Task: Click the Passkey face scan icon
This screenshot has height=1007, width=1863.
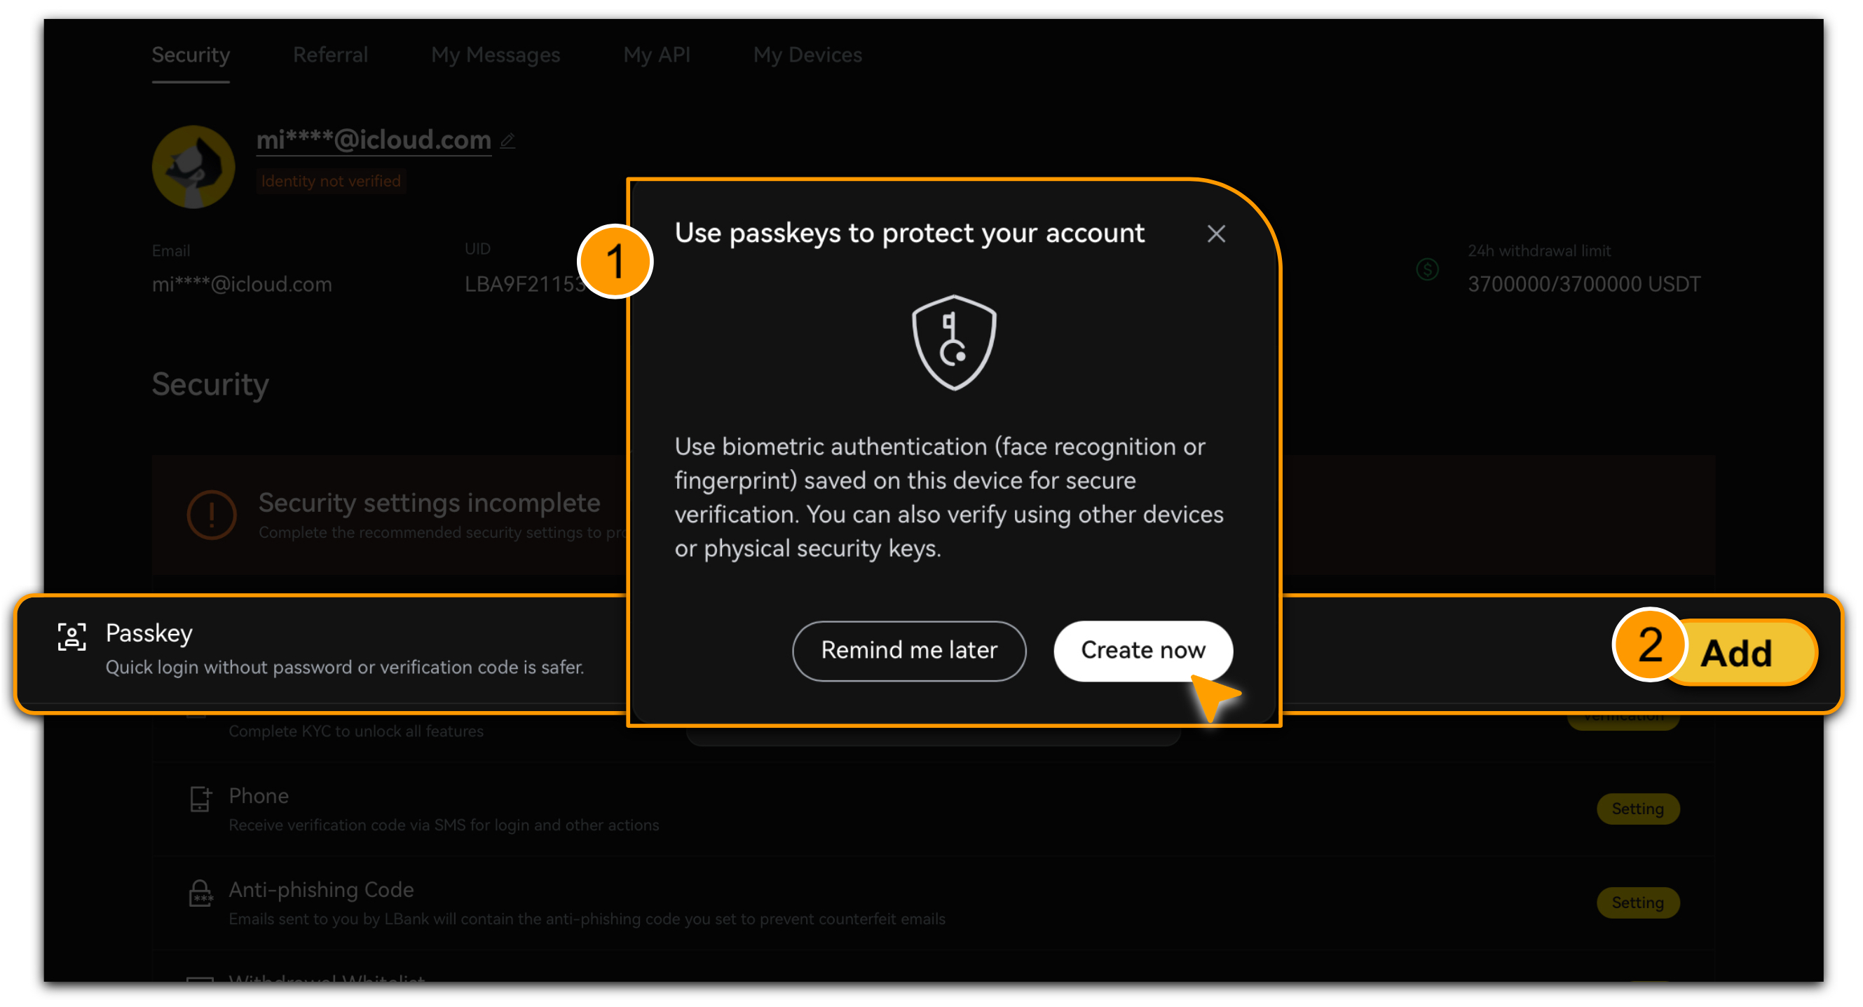Action: coord(71,637)
